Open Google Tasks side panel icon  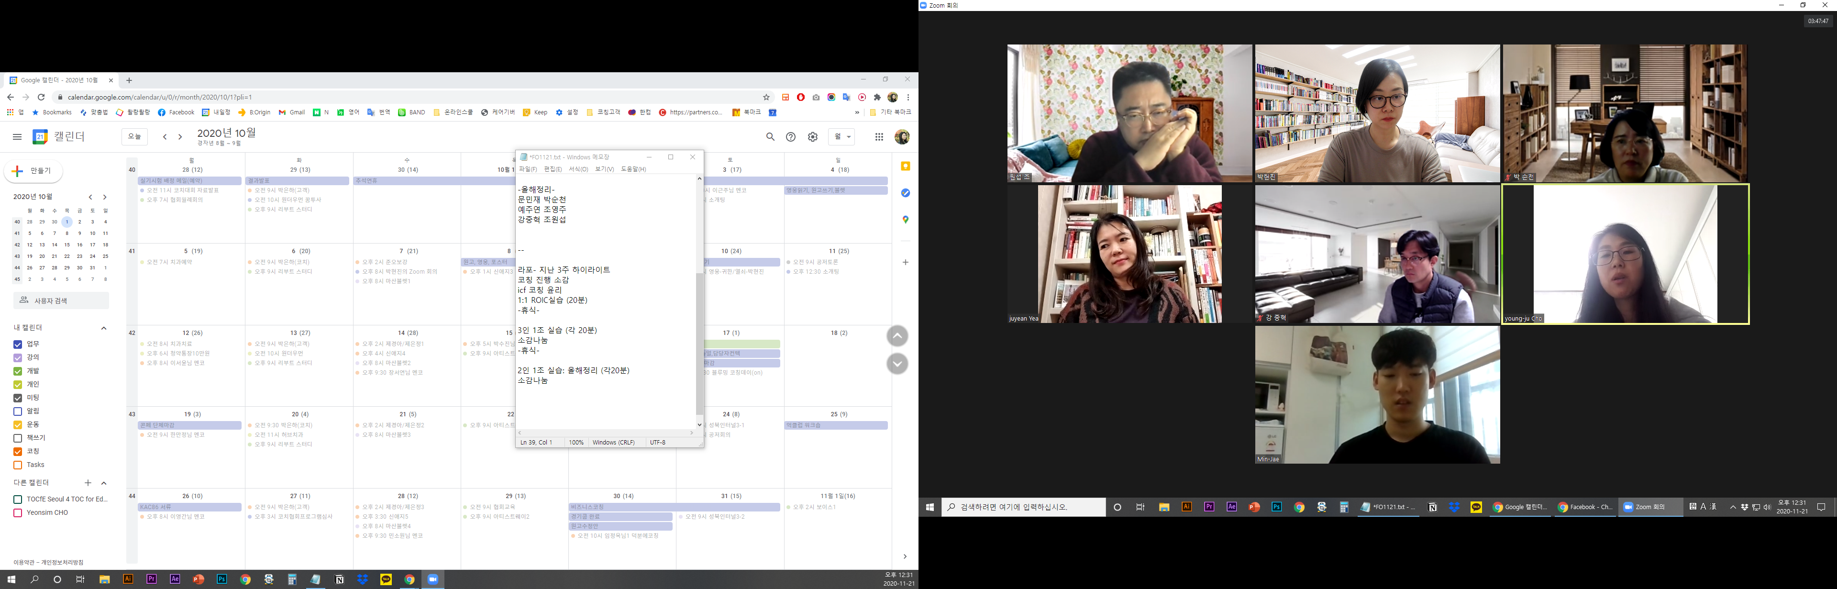click(905, 193)
